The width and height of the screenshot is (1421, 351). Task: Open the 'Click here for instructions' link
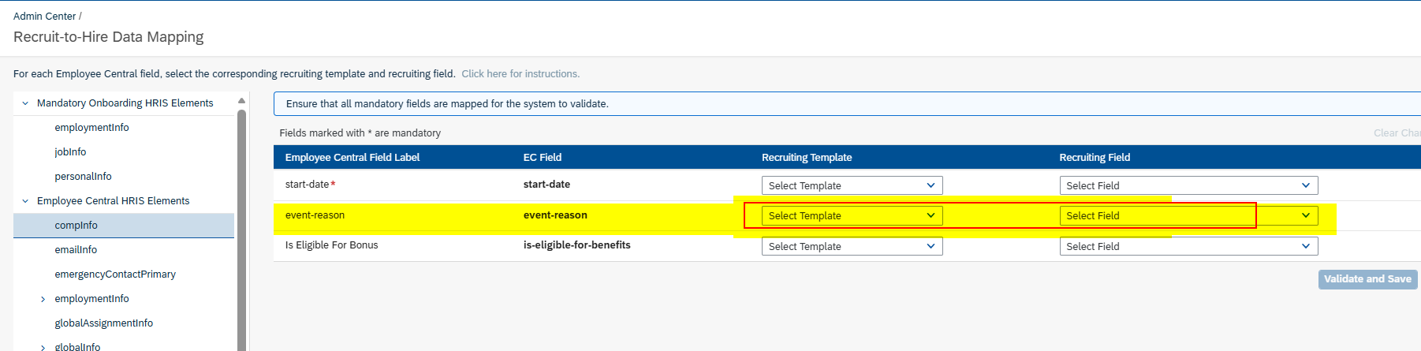(520, 74)
